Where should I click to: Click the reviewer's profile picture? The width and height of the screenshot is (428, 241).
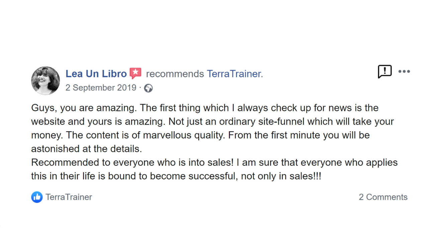click(x=45, y=81)
